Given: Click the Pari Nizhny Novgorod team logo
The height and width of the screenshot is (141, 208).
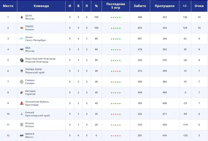Looking at the screenshot, I should [x=22, y=60].
